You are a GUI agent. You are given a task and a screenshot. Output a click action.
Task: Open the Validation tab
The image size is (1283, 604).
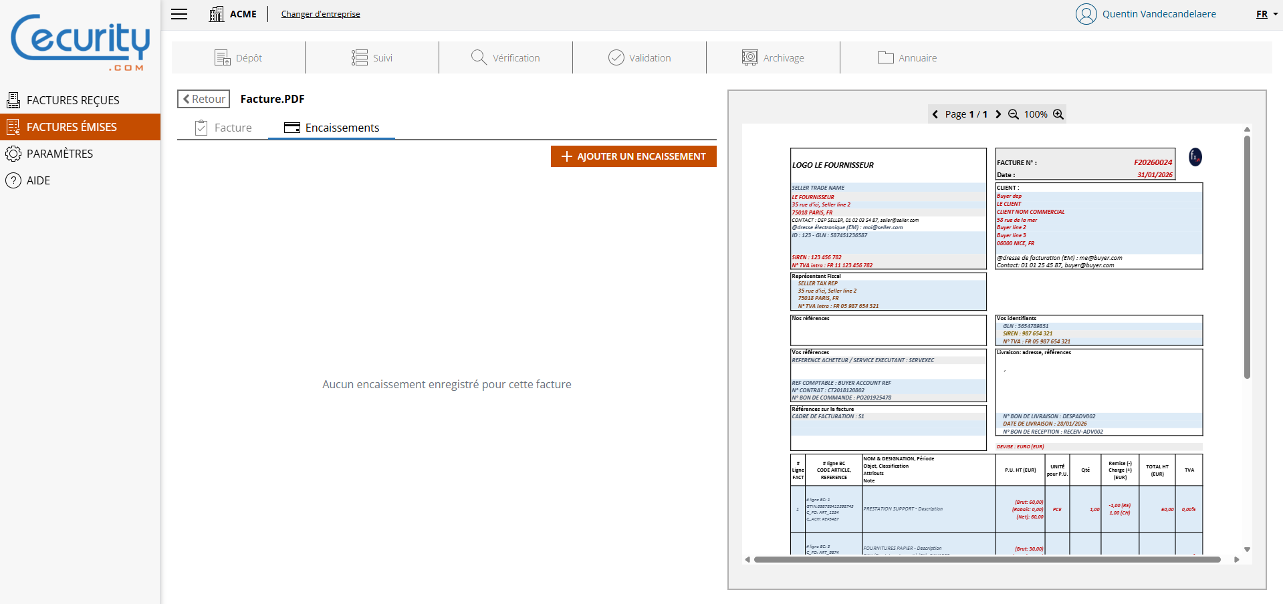pos(639,58)
